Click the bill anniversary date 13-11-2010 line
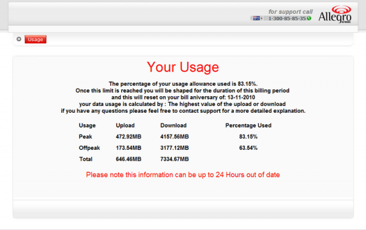This screenshot has width=366, height=230. tap(183, 97)
